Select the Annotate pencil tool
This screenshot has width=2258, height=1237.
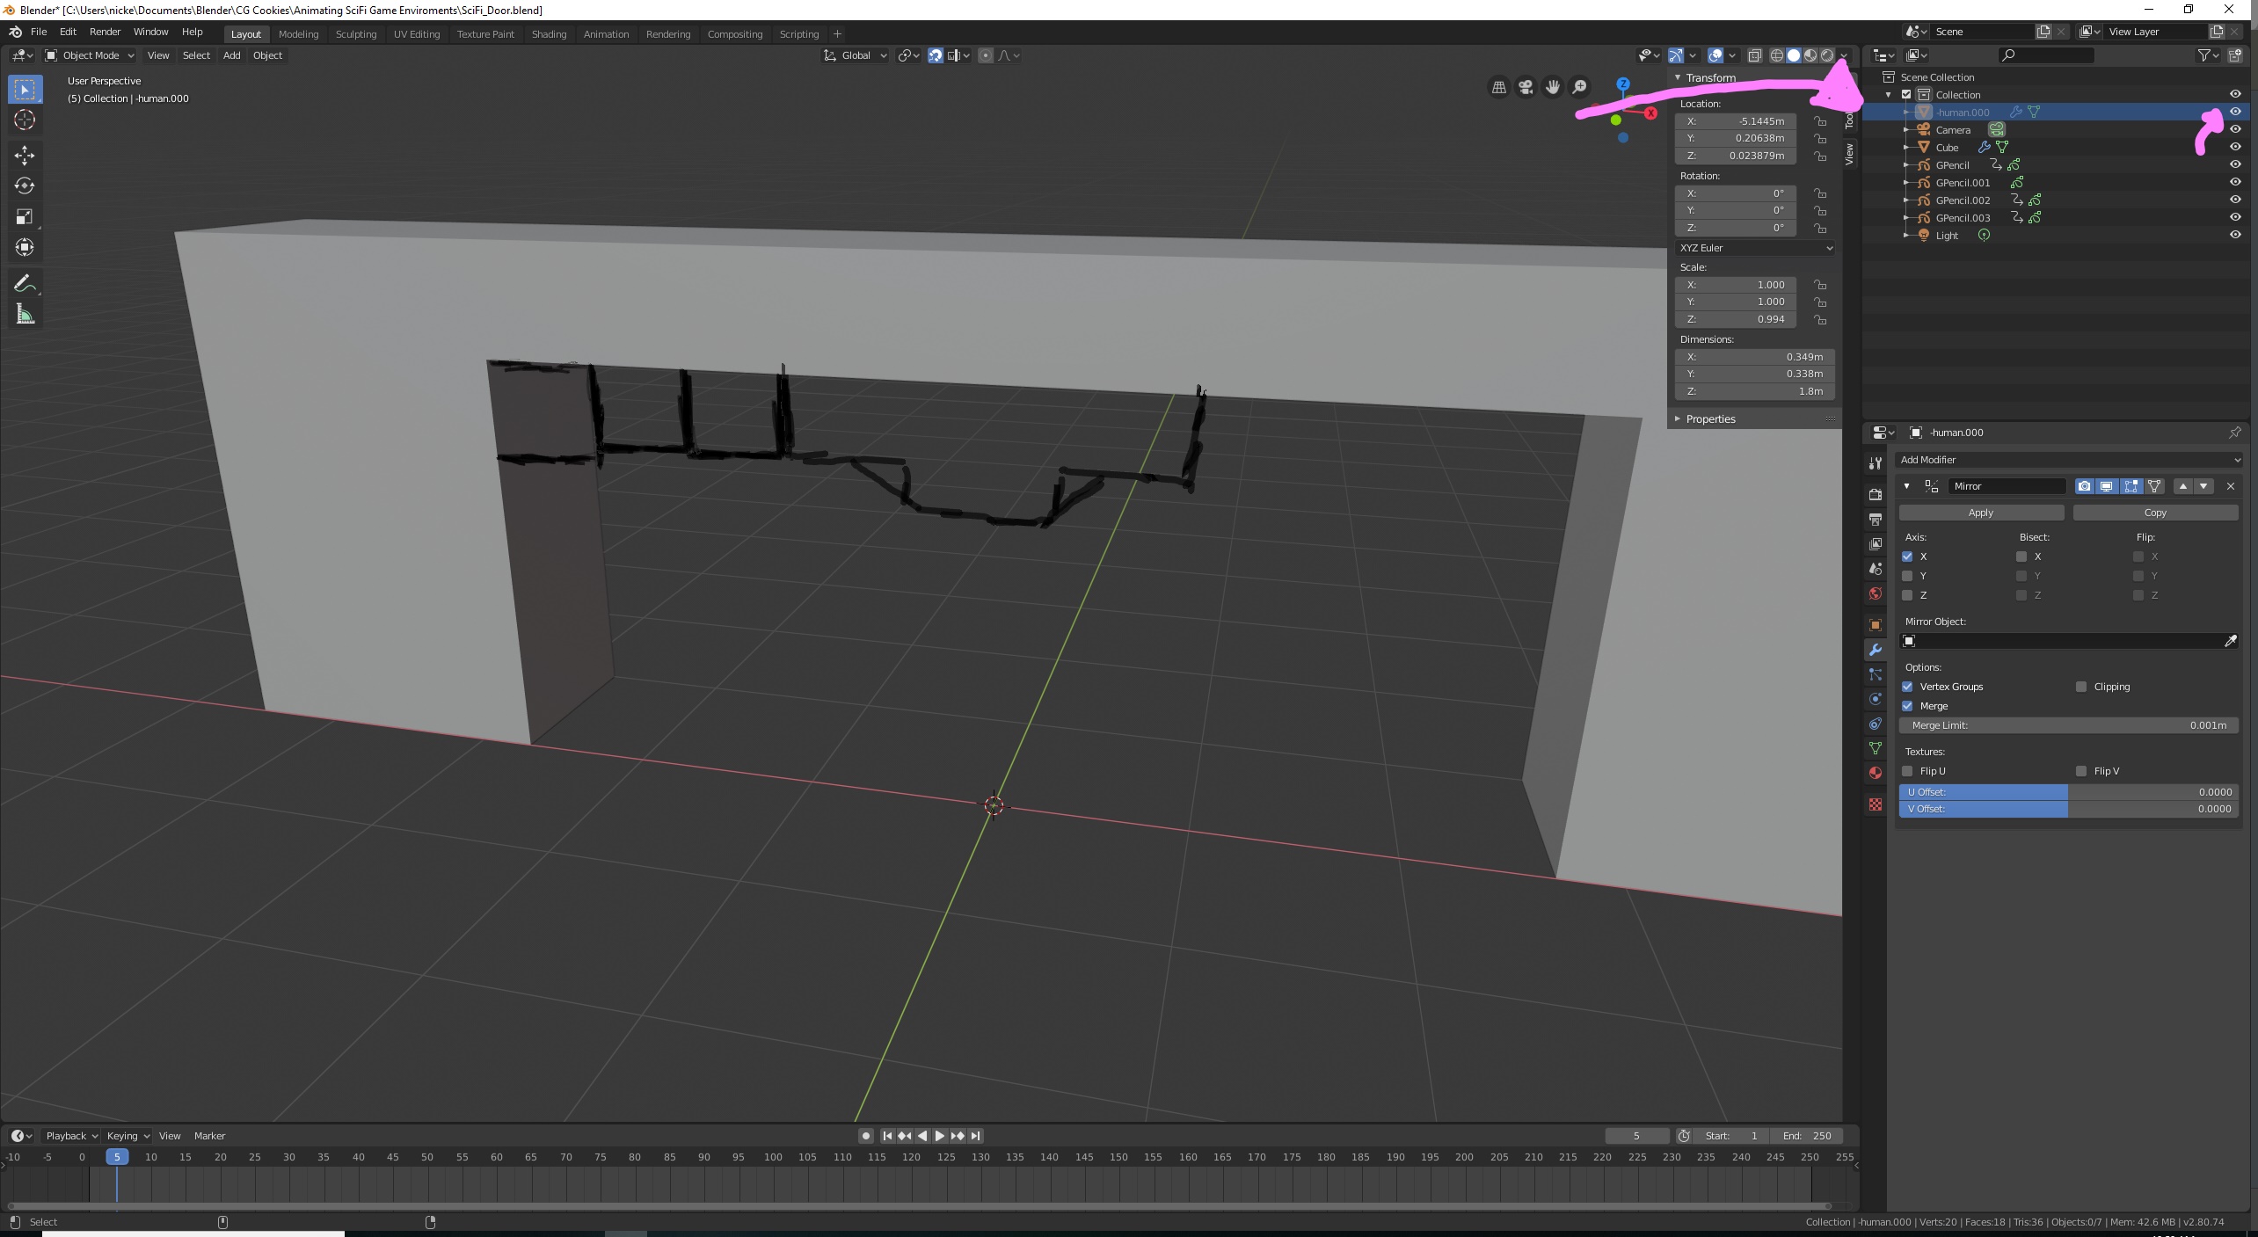[25, 283]
